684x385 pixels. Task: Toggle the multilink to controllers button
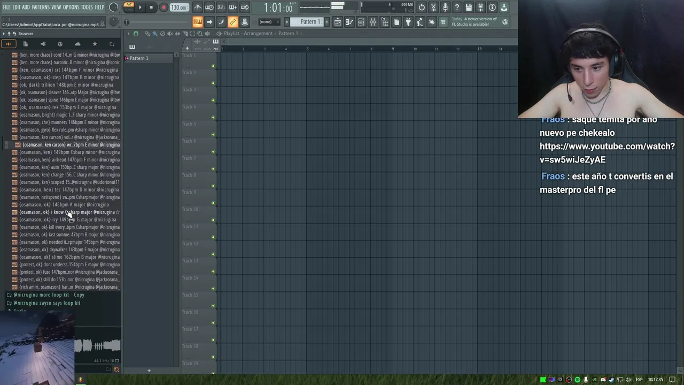click(x=233, y=22)
